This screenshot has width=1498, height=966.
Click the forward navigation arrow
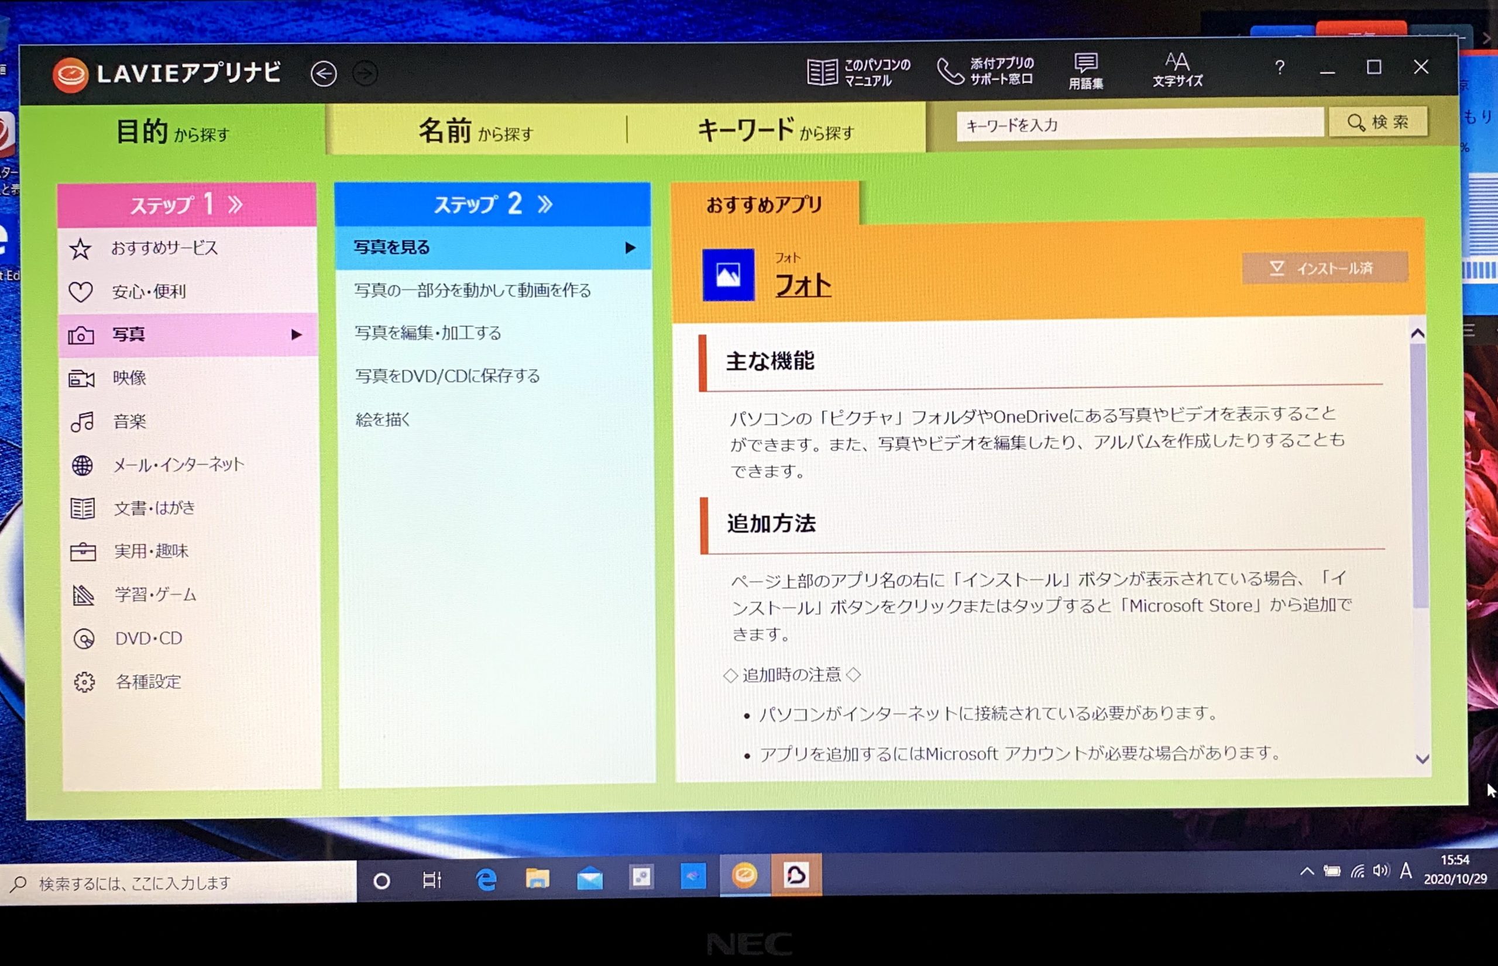click(364, 74)
